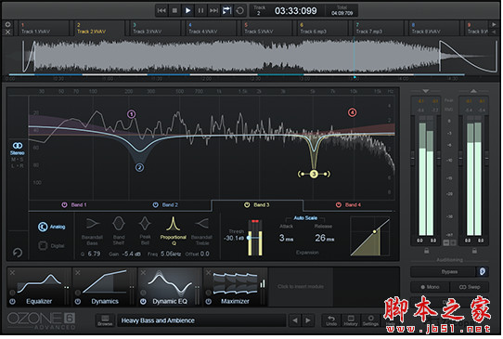Select the Track 3.WAV tab

(155, 28)
